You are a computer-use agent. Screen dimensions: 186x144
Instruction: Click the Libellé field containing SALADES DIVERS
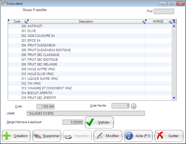[86, 114]
